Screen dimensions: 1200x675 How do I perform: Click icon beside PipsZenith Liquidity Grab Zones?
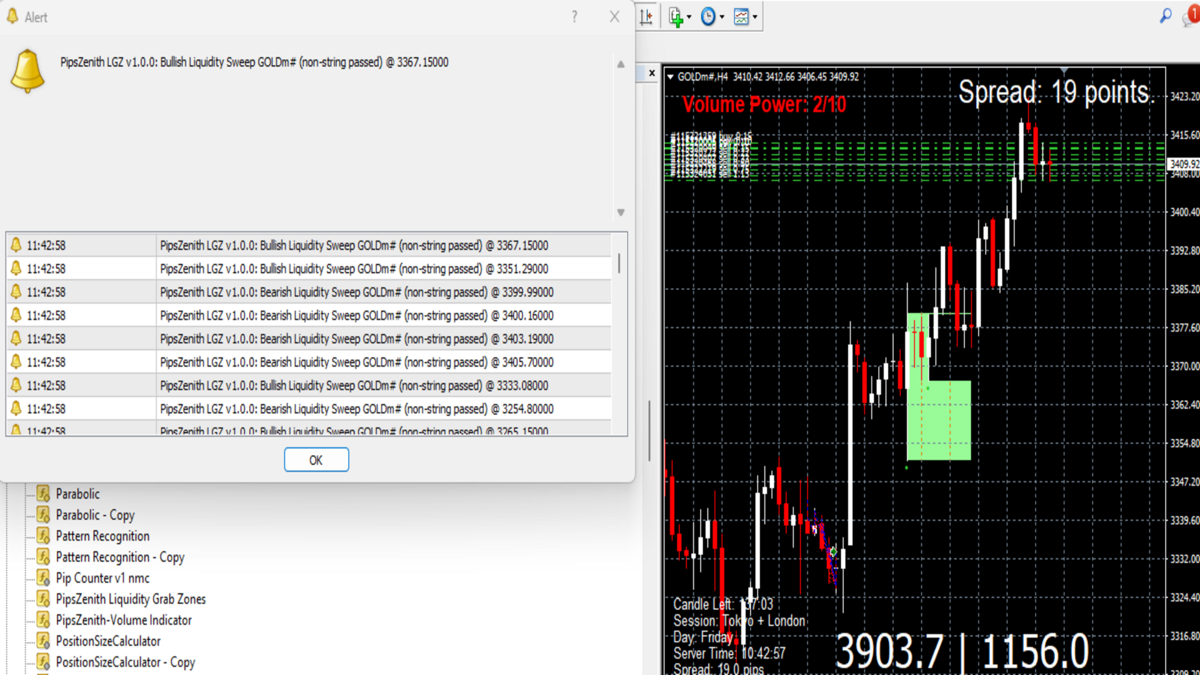point(43,599)
